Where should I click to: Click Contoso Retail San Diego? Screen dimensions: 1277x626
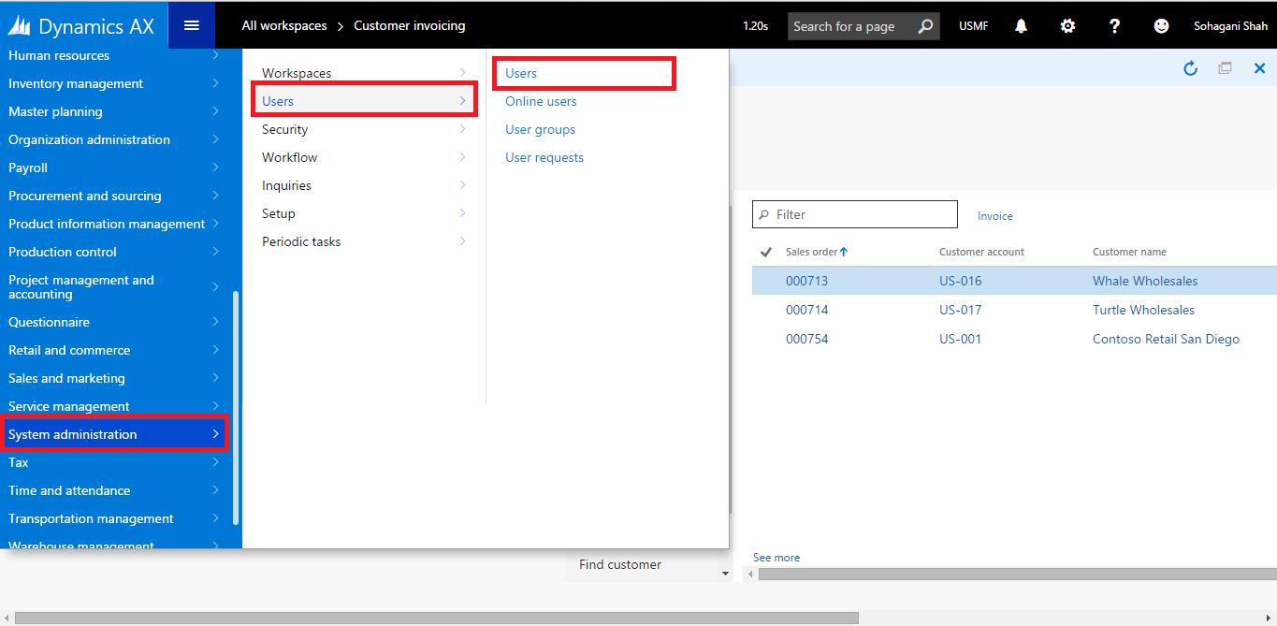[1166, 339]
